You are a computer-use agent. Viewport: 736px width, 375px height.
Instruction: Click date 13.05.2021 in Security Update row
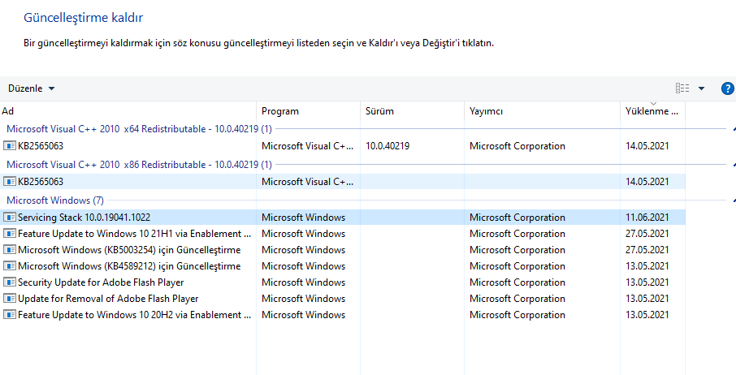[x=647, y=282]
